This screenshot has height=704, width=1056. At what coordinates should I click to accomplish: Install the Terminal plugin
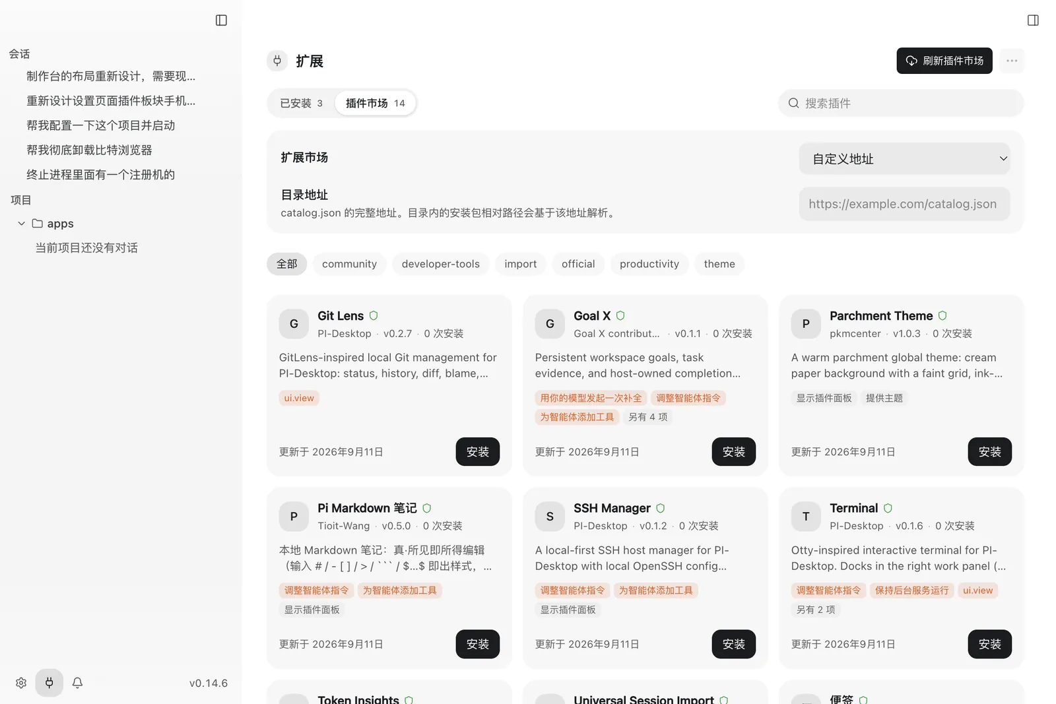click(990, 644)
